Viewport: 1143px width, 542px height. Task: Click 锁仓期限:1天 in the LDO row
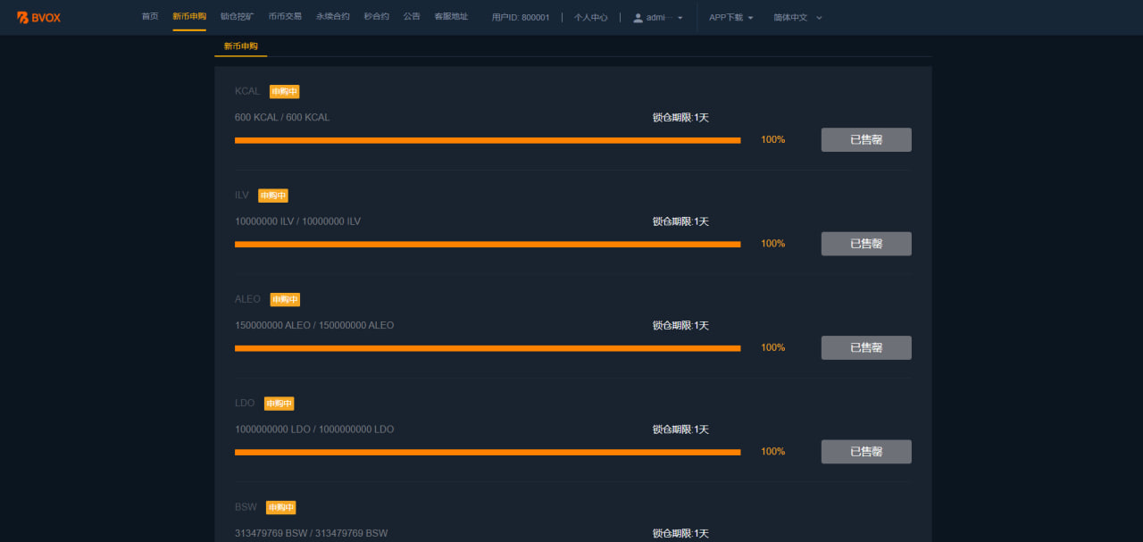pyautogui.click(x=680, y=429)
